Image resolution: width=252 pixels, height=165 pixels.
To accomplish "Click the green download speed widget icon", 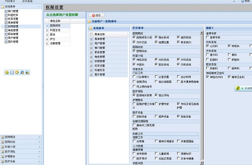I will click(238, 88).
